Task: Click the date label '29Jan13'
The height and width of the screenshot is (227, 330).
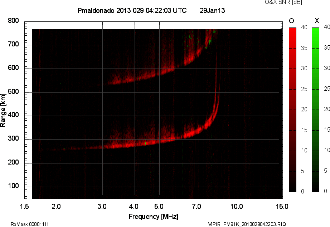Action: pyautogui.click(x=212, y=10)
